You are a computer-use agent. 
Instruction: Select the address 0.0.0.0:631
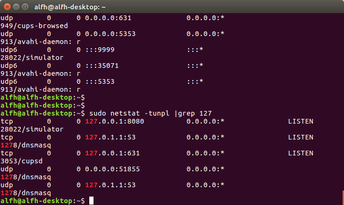point(108,18)
